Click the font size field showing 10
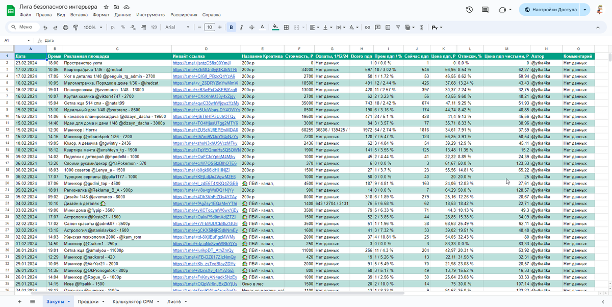612x307 pixels. click(x=209, y=28)
